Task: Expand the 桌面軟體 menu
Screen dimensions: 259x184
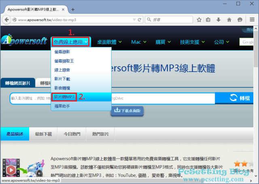Action: (109, 42)
